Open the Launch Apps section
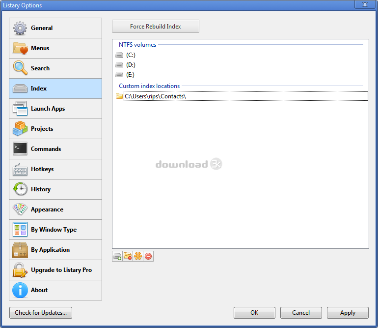This screenshot has width=378, height=328. [55, 109]
